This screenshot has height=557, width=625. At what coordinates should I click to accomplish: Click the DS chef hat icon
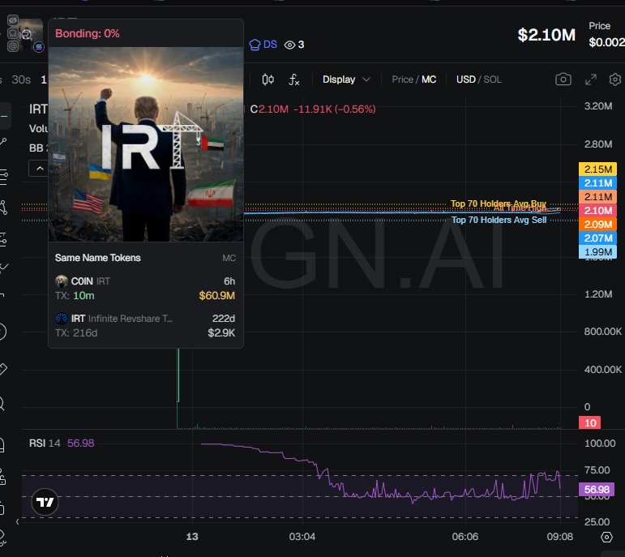tap(256, 44)
